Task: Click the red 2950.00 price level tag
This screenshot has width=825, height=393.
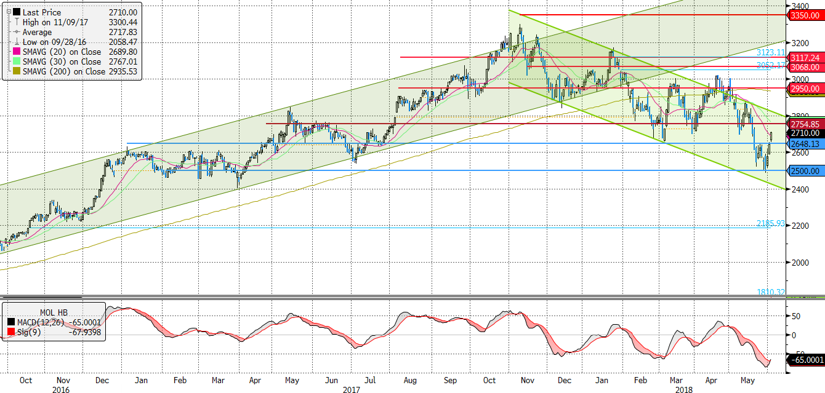Action: [x=805, y=89]
